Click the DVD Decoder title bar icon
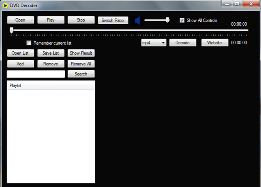This screenshot has height=187, width=261. click(x=5, y=6)
